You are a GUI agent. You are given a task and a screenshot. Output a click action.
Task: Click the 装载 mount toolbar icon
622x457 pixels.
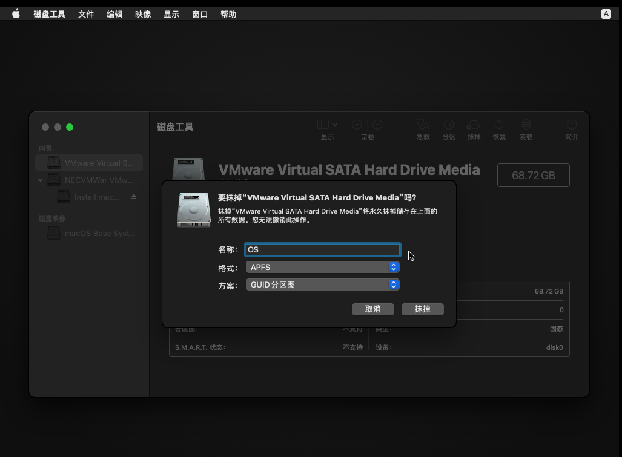tap(526, 125)
